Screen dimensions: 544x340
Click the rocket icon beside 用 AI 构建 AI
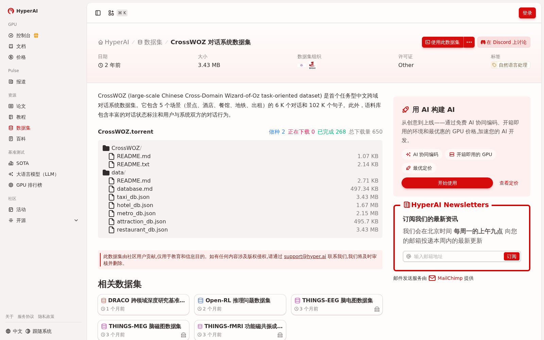(405, 109)
